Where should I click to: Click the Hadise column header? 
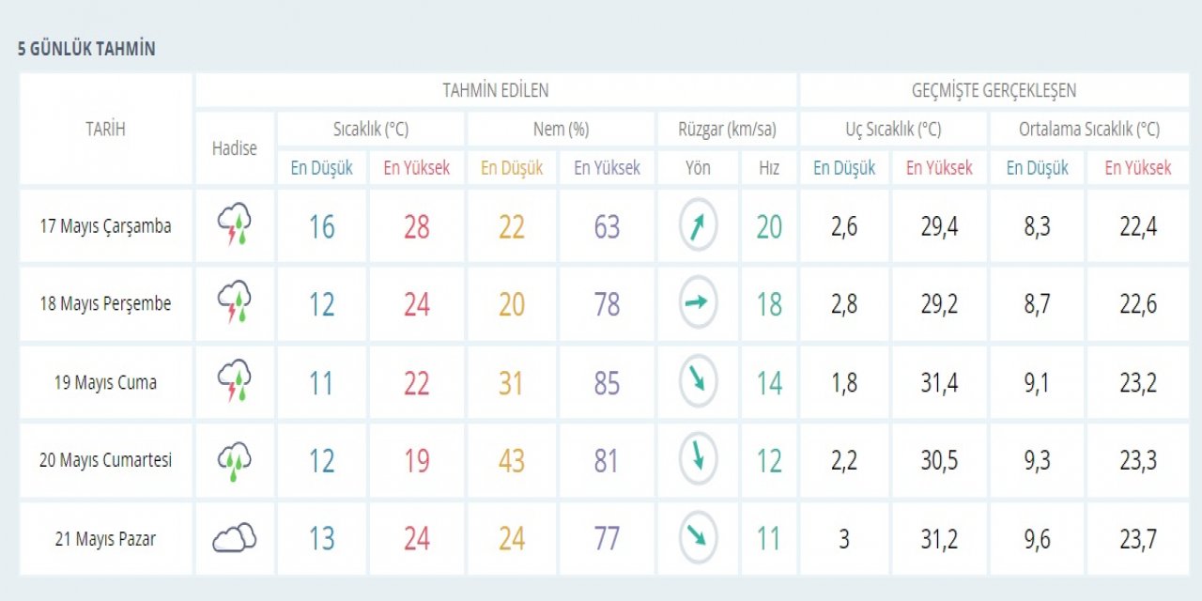(234, 148)
